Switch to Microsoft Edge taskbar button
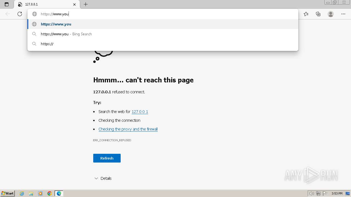The width and height of the screenshot is (351, 197). click(x=59, y=193)
